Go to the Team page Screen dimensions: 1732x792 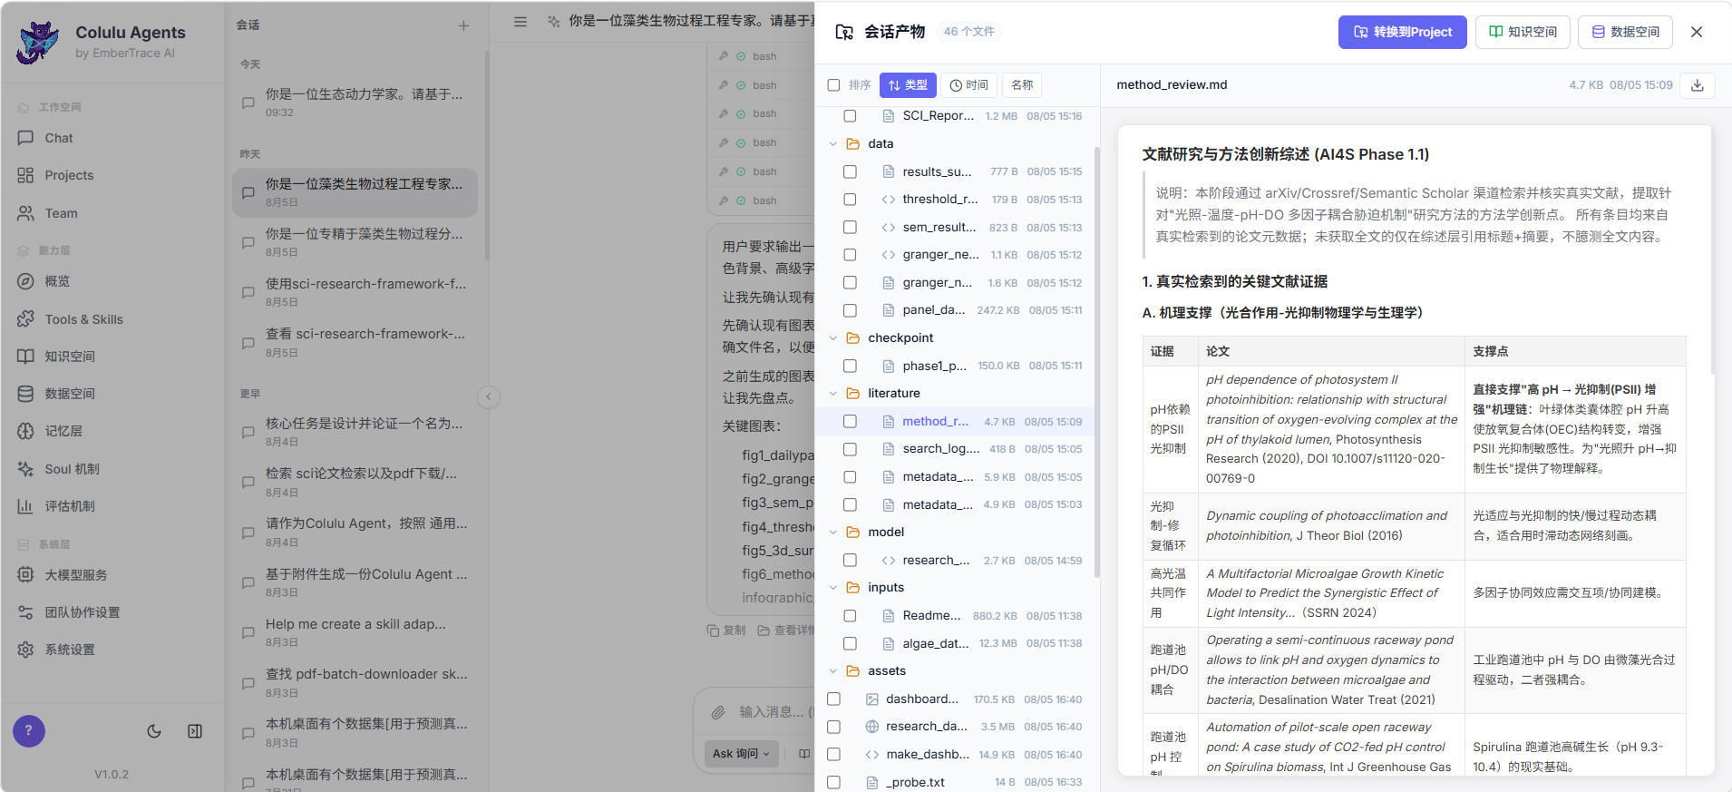click(61, 213)
